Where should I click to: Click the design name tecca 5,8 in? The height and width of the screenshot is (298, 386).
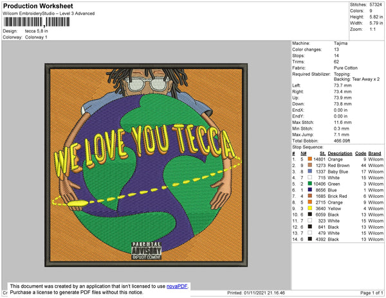click(x=37, y=31)
